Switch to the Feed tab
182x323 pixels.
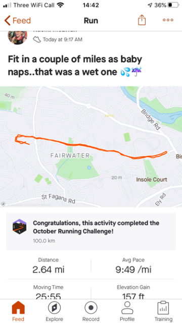pyautogui.click(x=18, y=311)
